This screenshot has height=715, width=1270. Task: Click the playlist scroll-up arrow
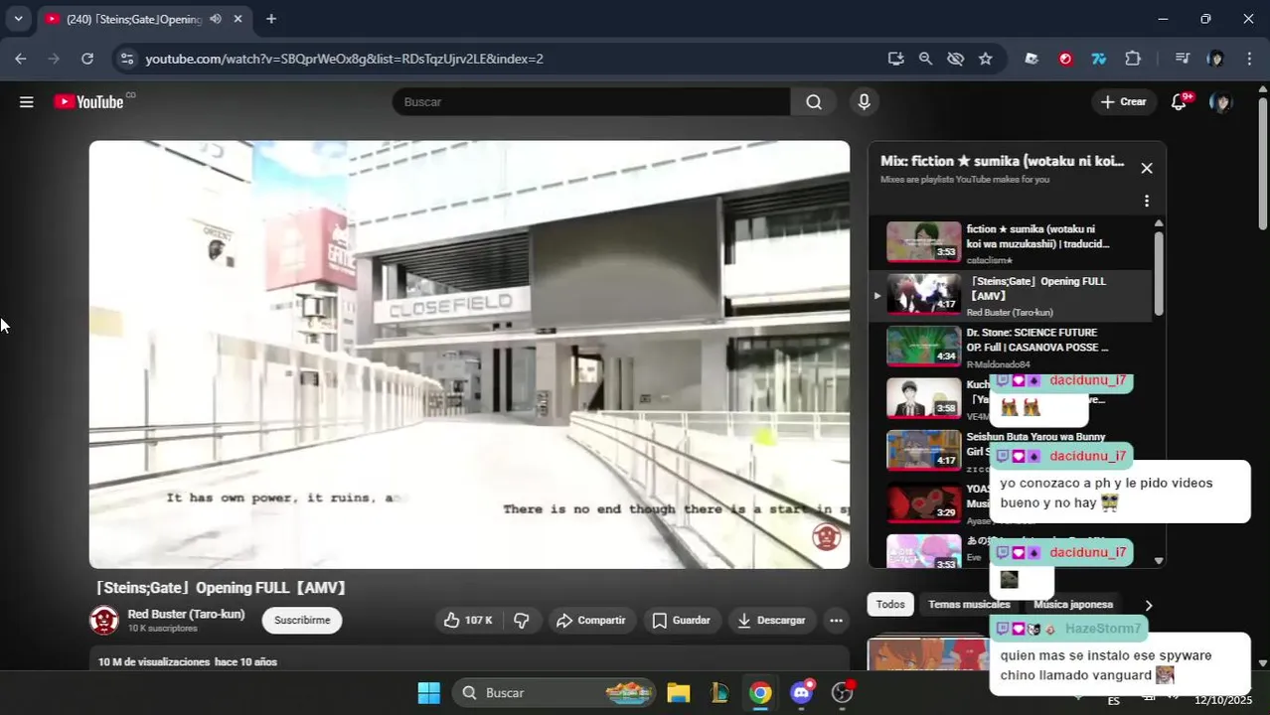pos(1159,223)
